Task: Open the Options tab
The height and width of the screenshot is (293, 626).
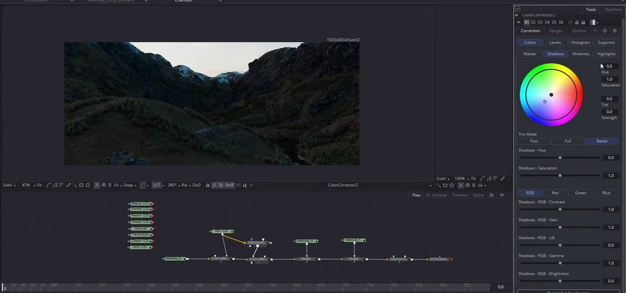Action: point(579,31)
